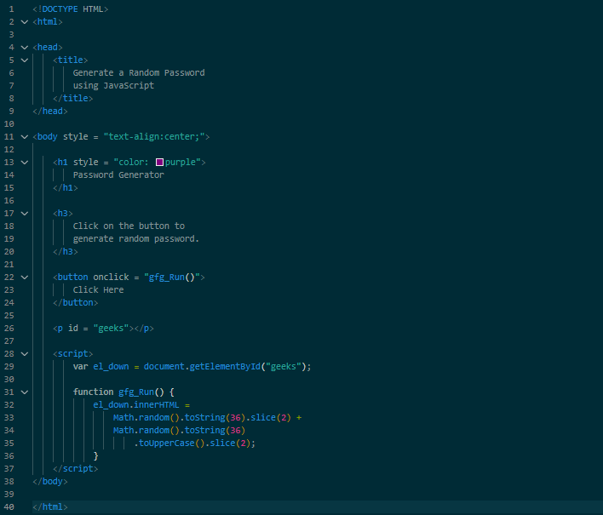Image resolution: width=603 pixels, height=515 pixels.
Task: Collapse the head tag fold chevron on line 4
Action: [25, 48]
